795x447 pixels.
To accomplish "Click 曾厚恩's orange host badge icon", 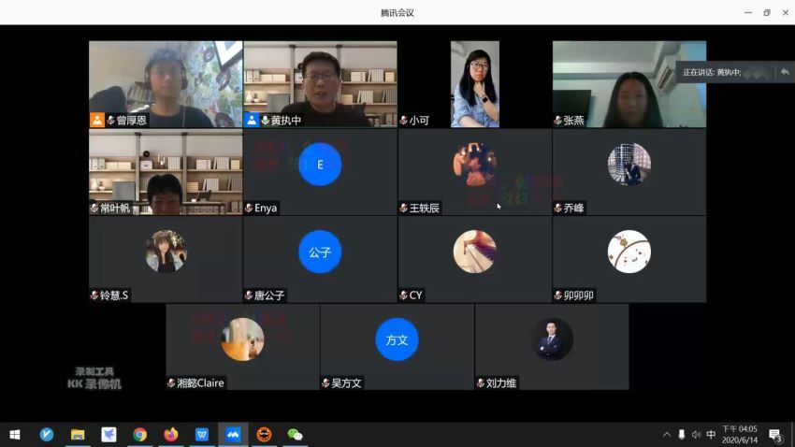I will point(96,120).
